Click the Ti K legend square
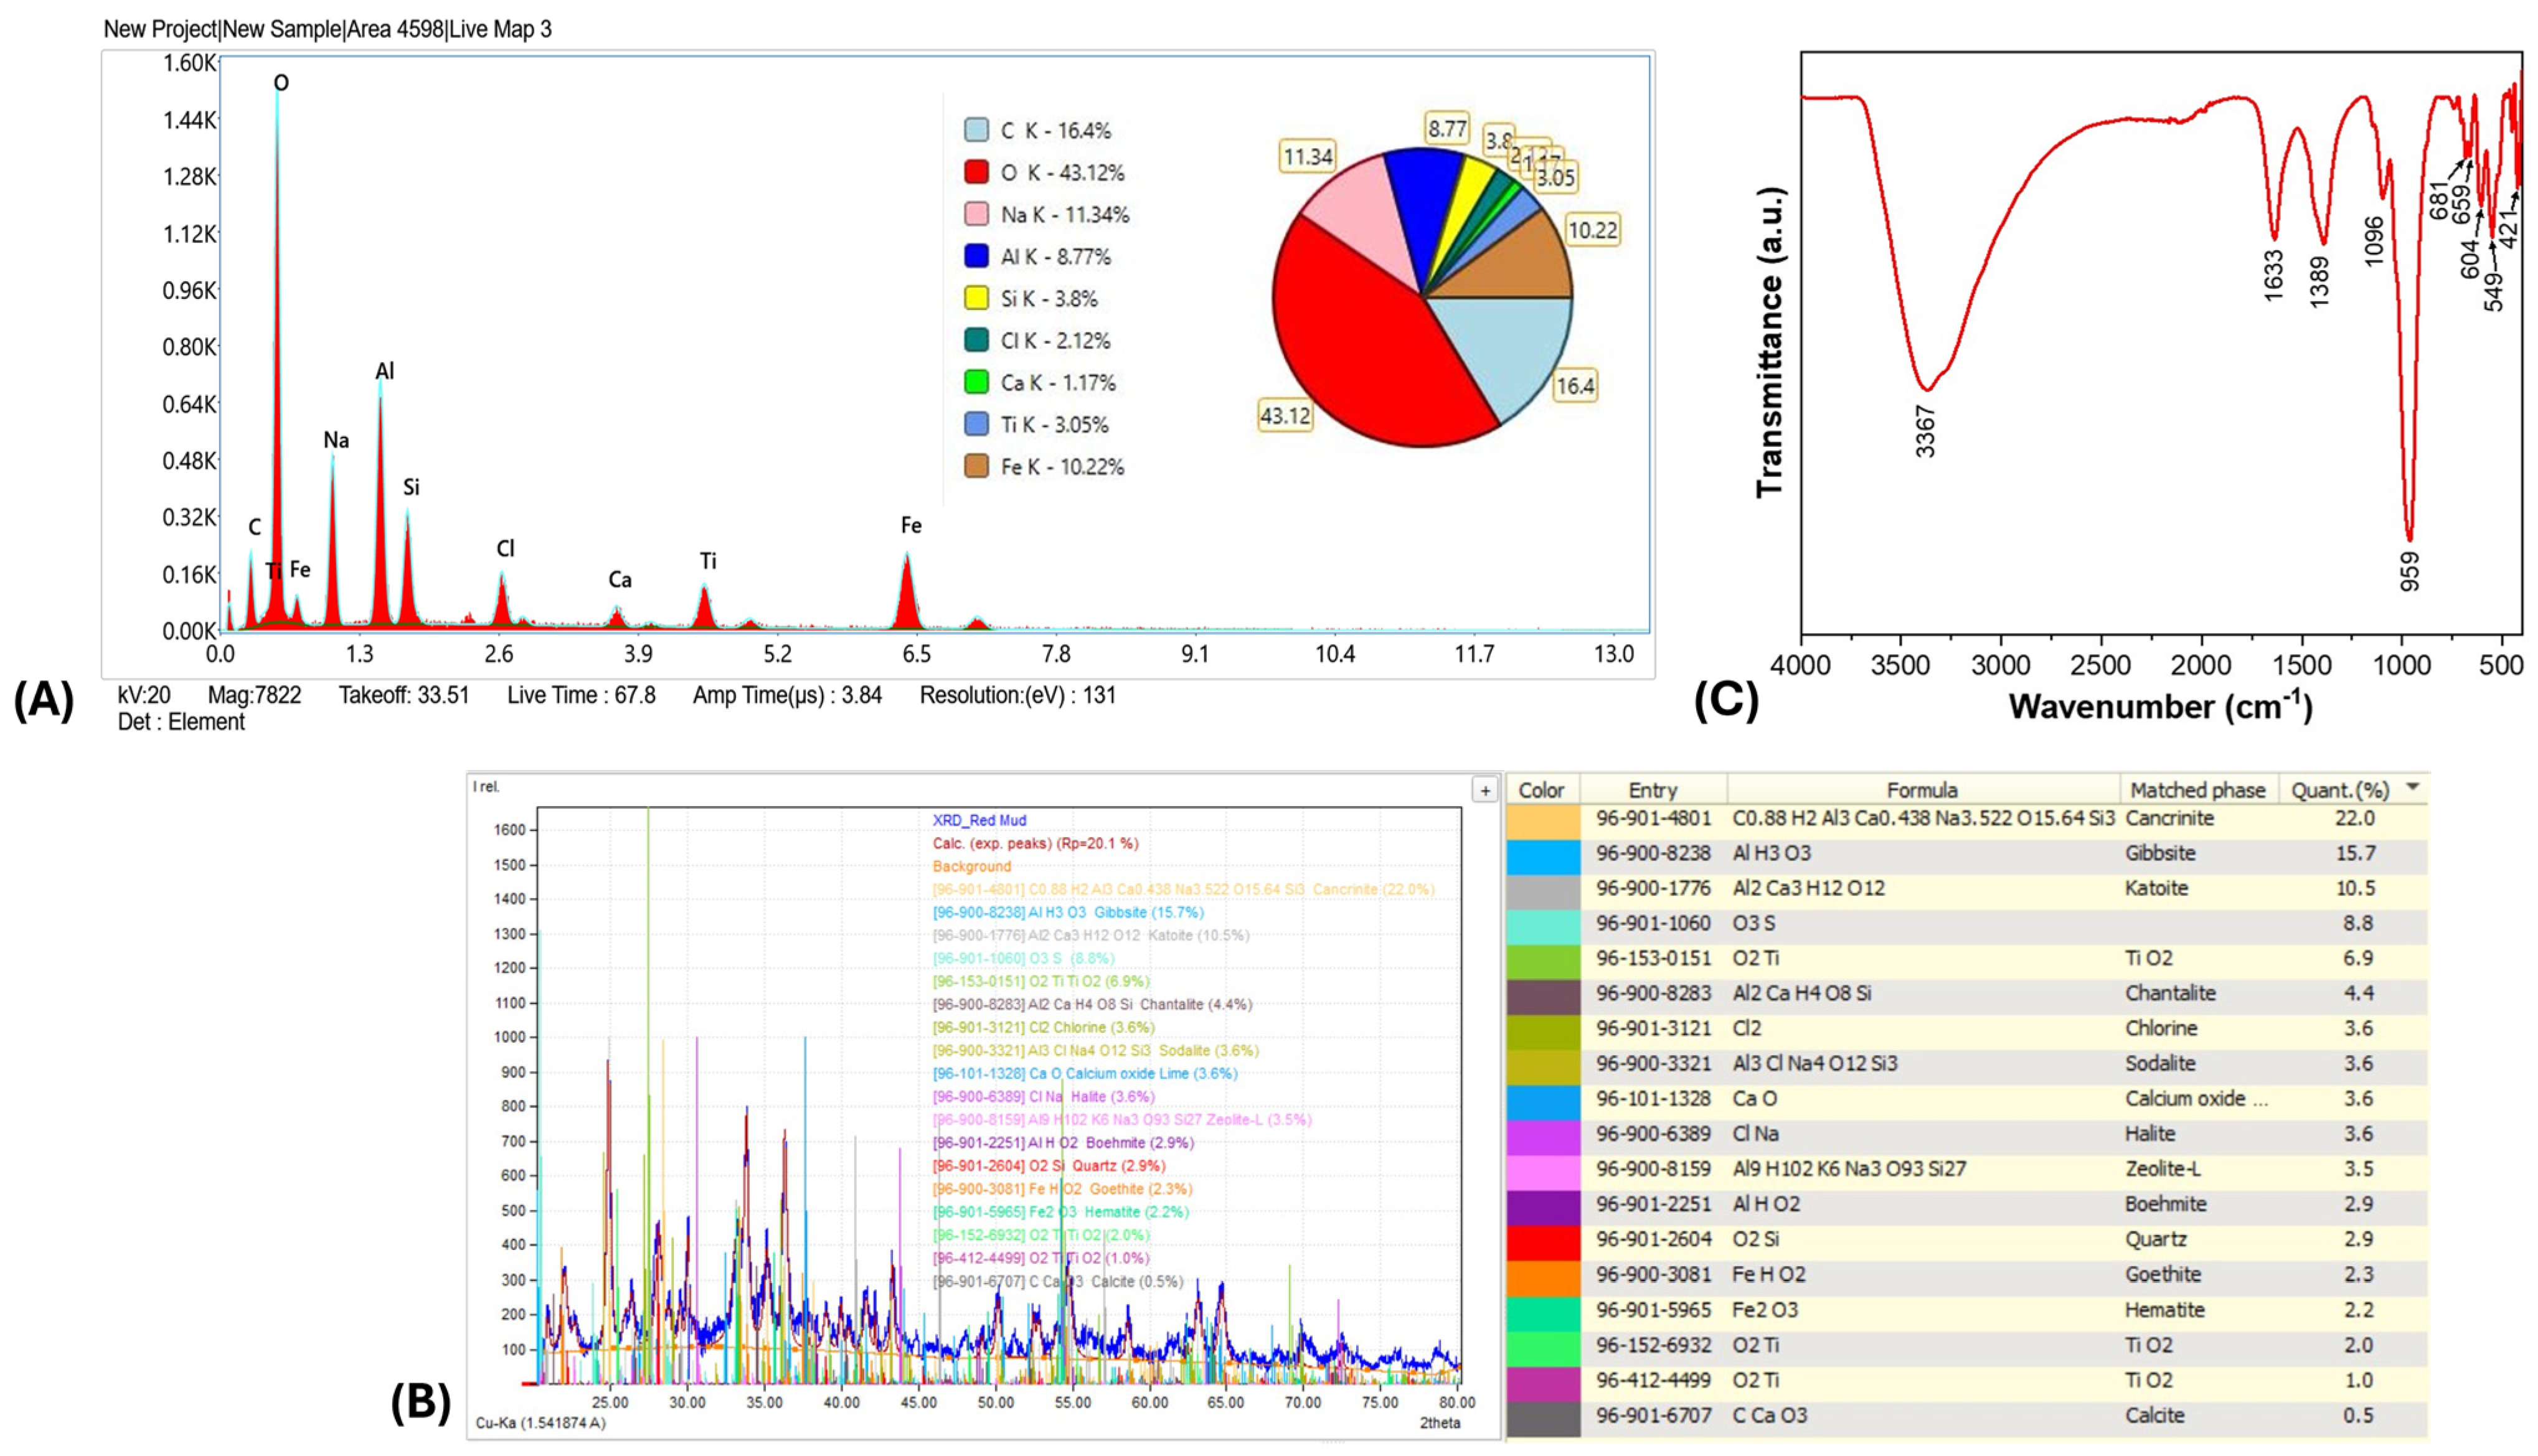This screenshot has height=1456, width=2538. tap(976, 424)
